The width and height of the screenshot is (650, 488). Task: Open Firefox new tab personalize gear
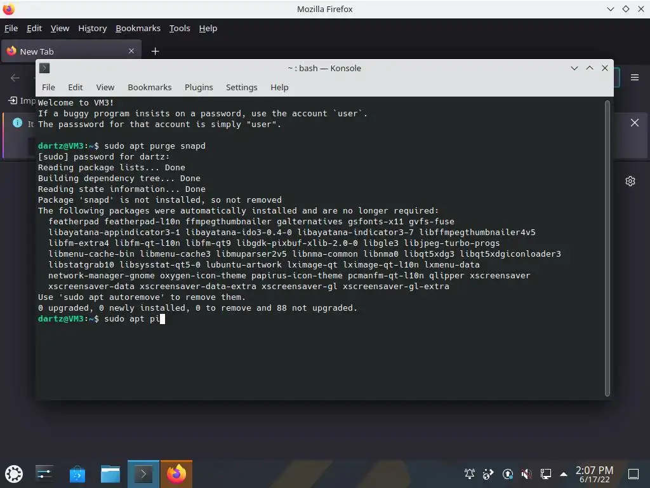[x=630, y=181]
